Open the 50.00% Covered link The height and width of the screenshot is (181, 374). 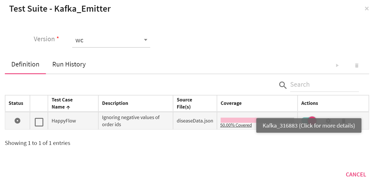236,125
